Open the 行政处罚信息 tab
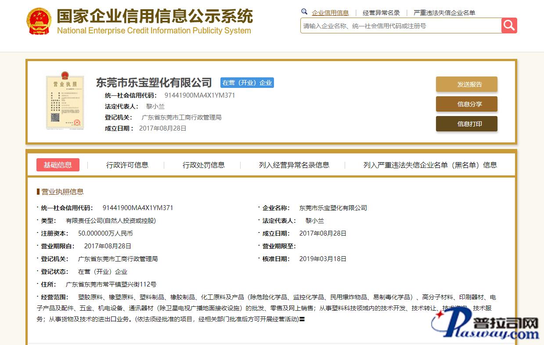Screen dimensions: 544x345 point(204,165)
